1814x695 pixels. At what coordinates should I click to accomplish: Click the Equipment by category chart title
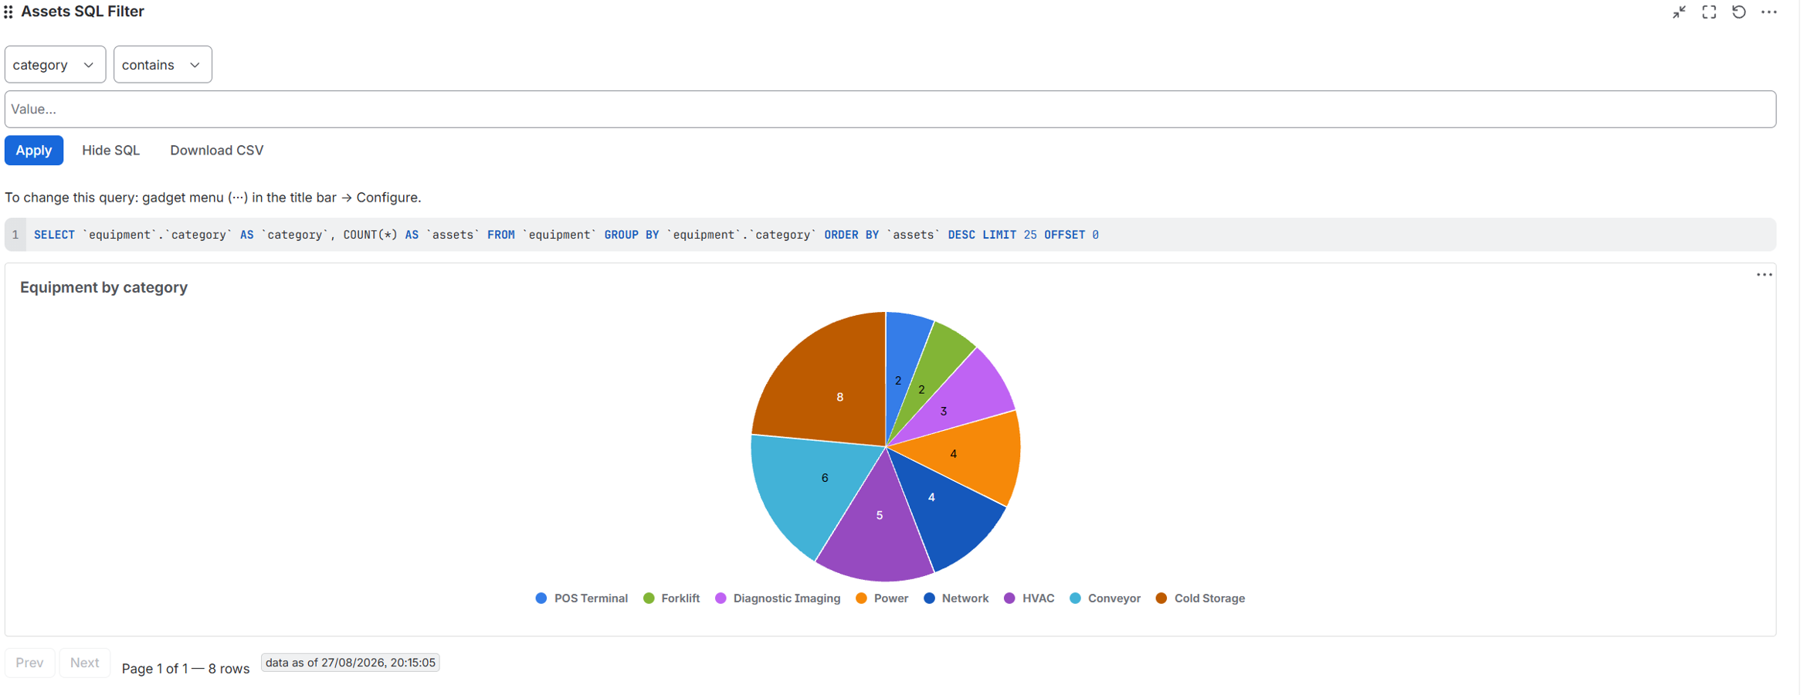tap(103, 287)
